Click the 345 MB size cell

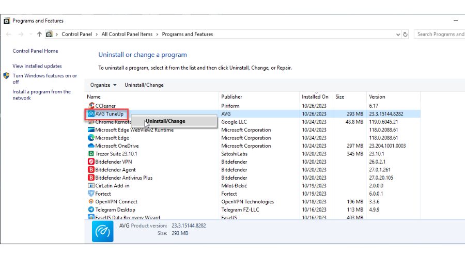click(x=355, y=154)
